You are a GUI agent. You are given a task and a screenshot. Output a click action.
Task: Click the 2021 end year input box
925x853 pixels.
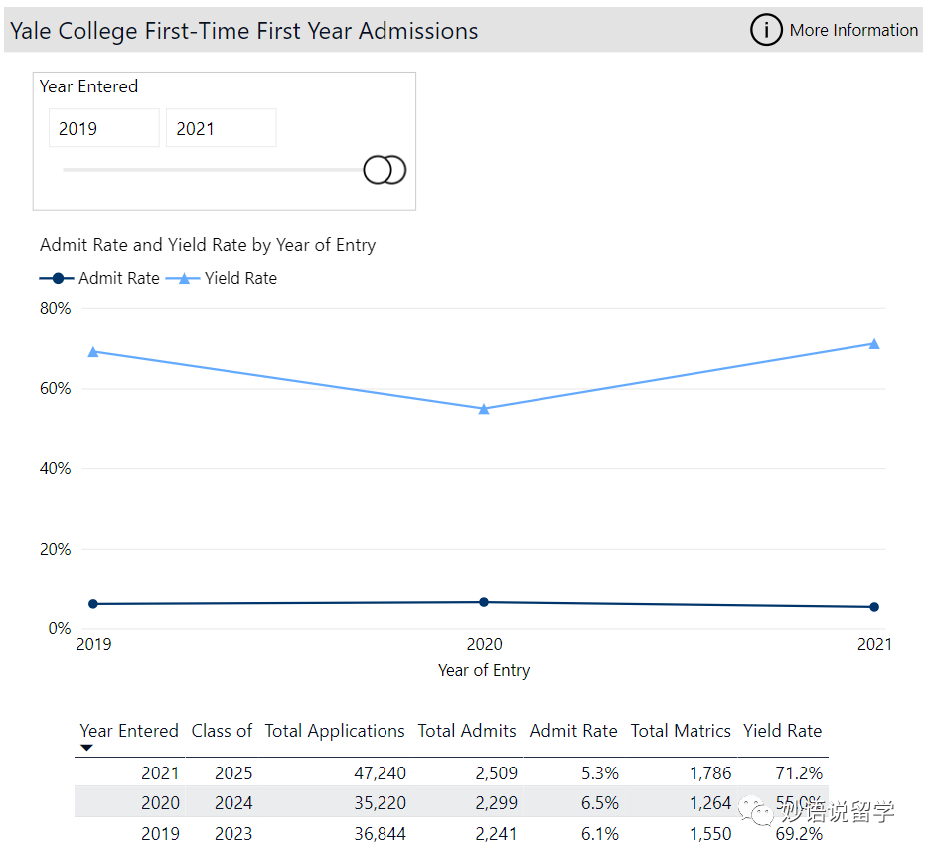coord(222,128)
